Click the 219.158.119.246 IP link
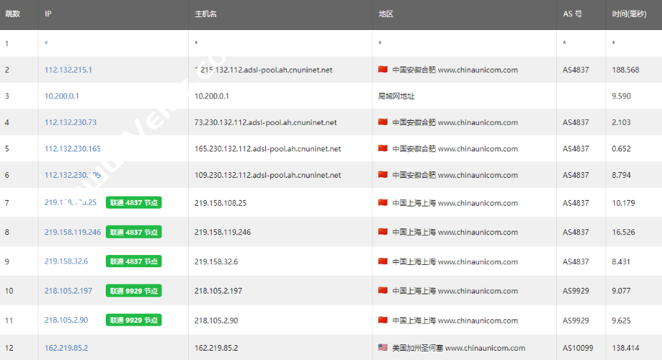Screen dimensions: 662x360 (72, 232)
